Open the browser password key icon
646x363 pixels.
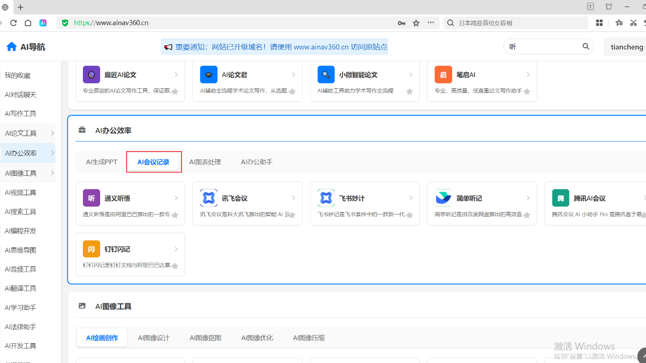(x=402, y=23)
